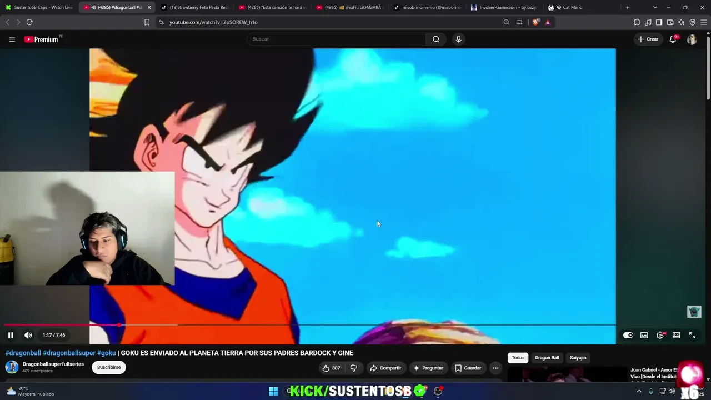The image size is (711, 400).
Task: Switch to SustentoSB Clips browser tab
Action: tap(39, 7)
